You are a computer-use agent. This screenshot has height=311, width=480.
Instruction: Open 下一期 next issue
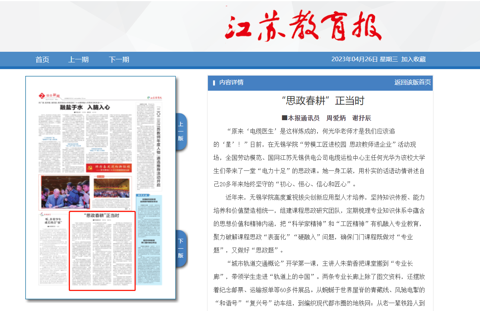[x=119, y=60]
